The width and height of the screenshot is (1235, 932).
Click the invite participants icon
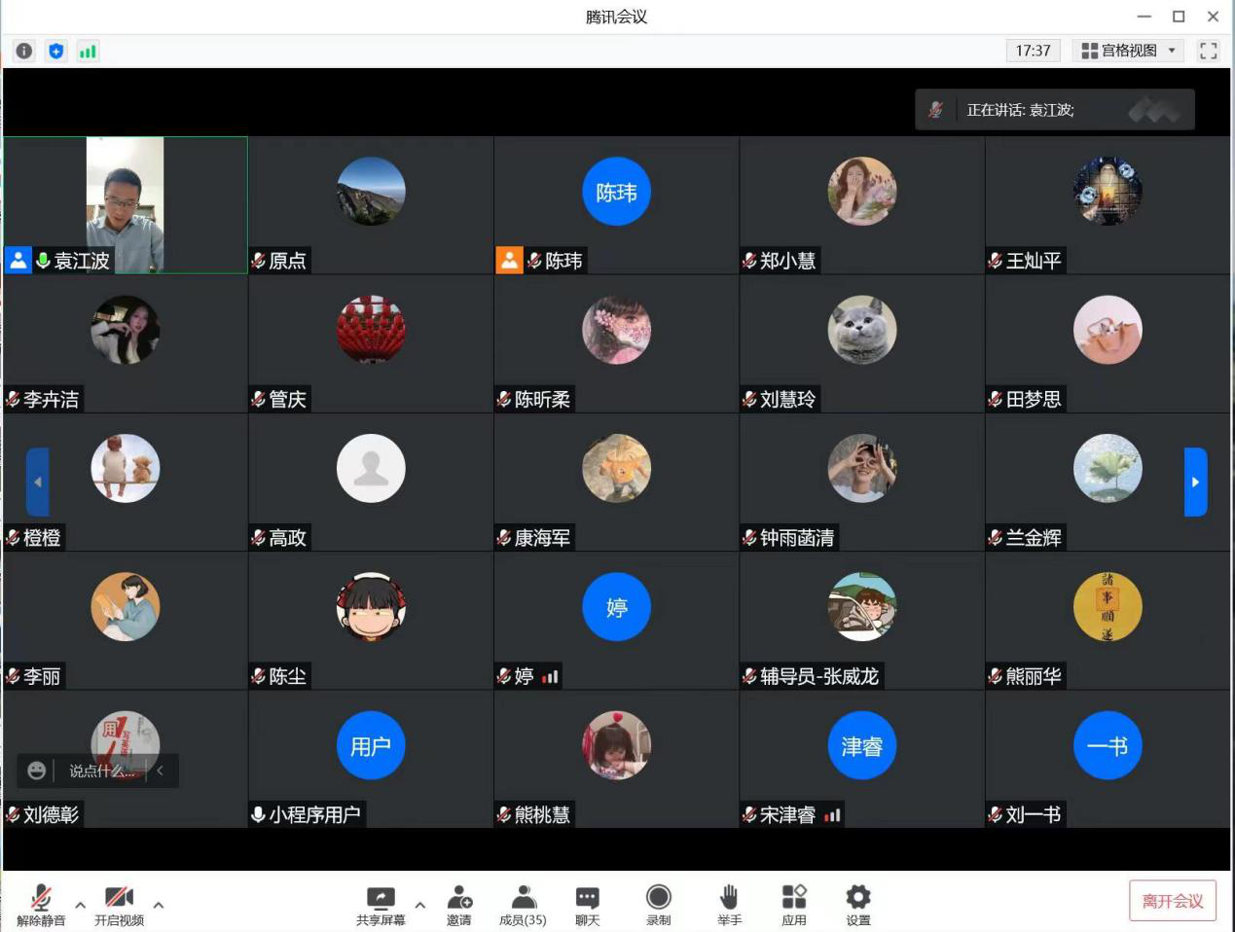pos(459,904)
